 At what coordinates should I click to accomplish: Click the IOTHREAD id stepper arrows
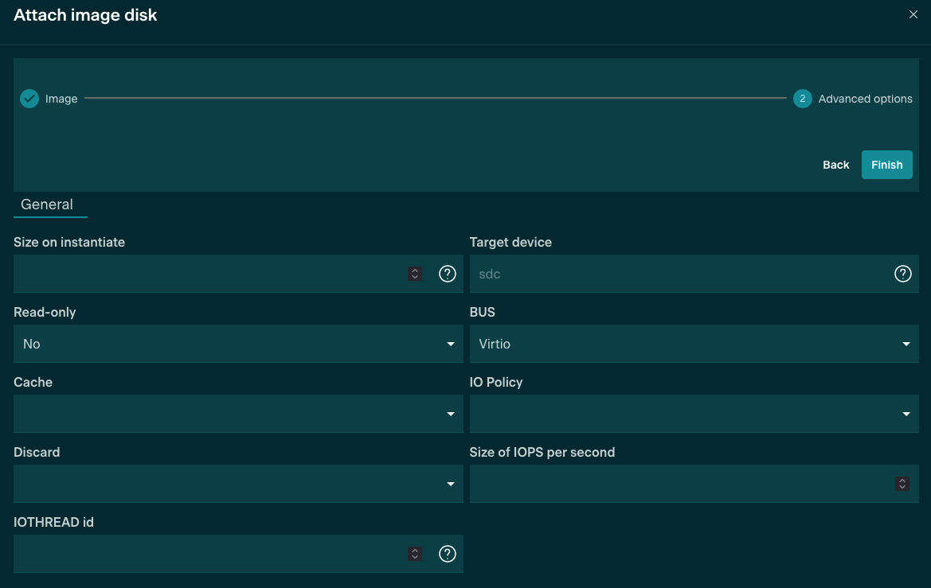(x=414, y=554)
